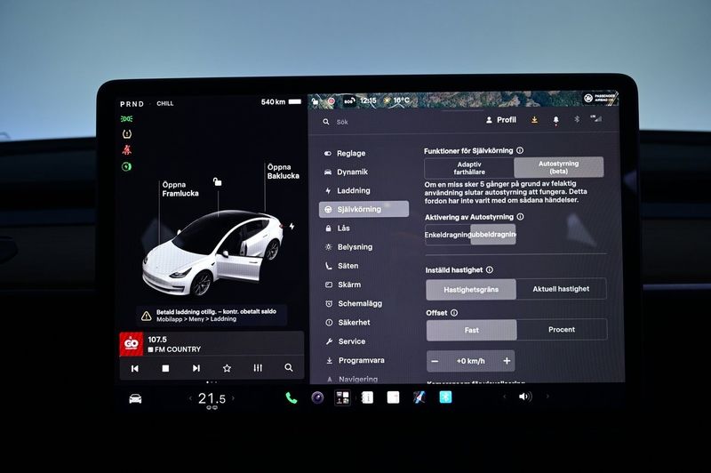
Task: Stop radio playback
Action: (165, 369)
